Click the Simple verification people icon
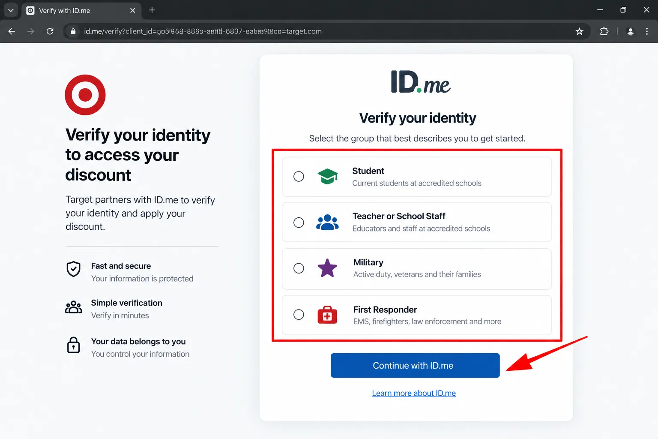Image resolution: width=658 pixels, height=439 pixels. 74,307
